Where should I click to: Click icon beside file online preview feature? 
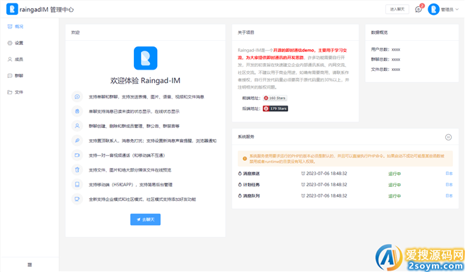77,170
